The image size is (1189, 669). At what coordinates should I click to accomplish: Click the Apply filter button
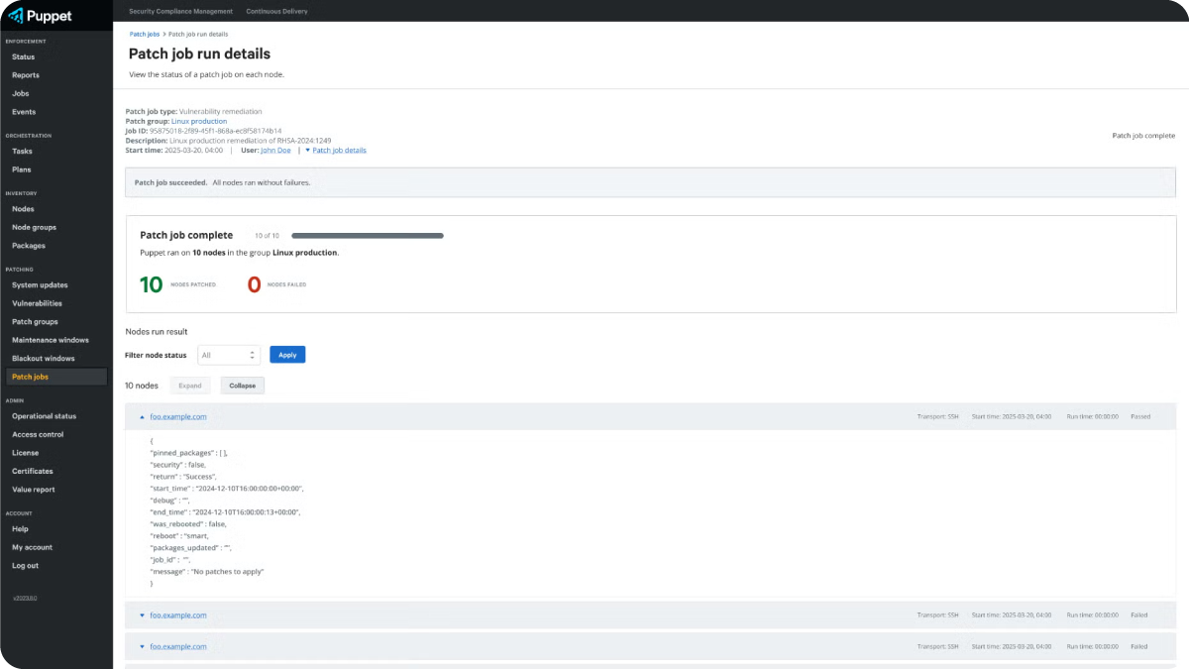pos(287,355)
